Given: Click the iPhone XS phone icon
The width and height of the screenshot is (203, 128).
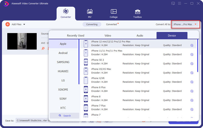Looking at the screenshot, I should [x=86, y=71].
